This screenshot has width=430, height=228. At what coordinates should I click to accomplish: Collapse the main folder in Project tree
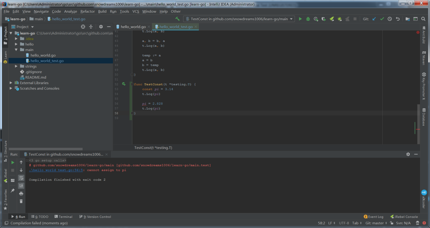pyautogui.click(x=16, y=50)
